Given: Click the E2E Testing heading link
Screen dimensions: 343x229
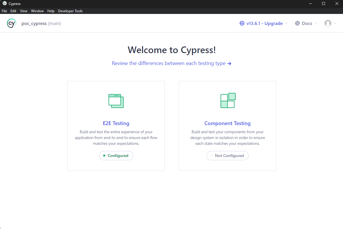Looking at the screenshot, I should [116, 123].
